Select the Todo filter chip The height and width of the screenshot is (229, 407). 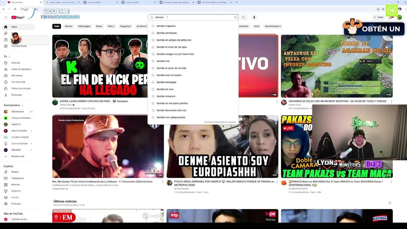[57, 26]
